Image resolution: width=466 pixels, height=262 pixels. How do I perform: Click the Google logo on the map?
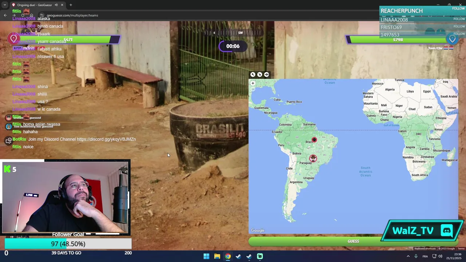pyautogui.click(x=258, y=230)
